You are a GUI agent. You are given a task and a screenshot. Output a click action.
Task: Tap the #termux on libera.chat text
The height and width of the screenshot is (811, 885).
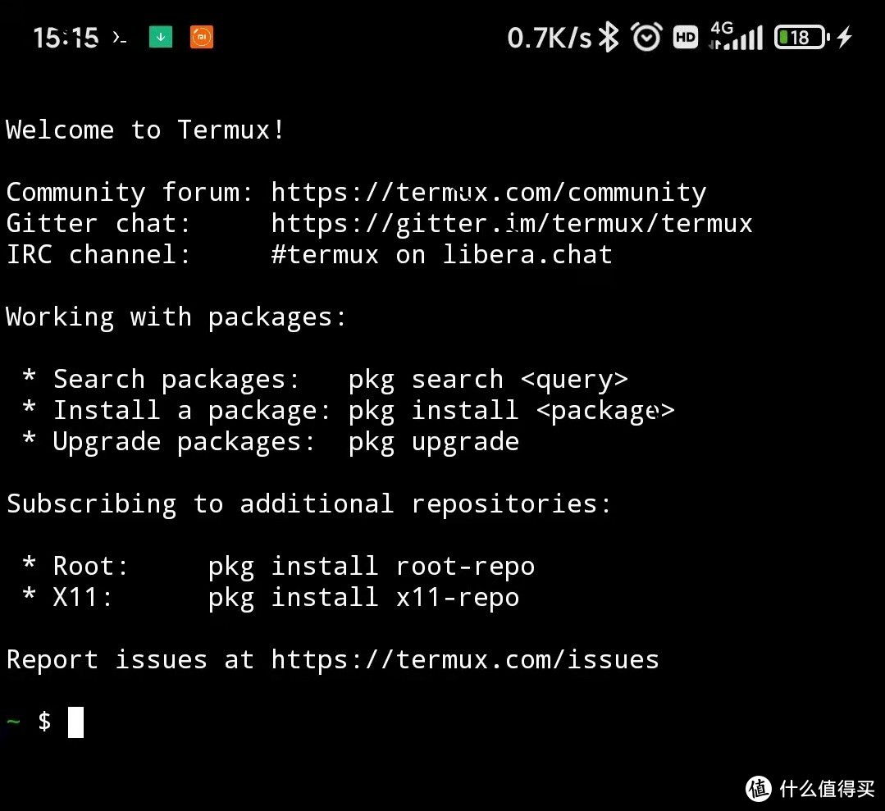(x=442, y=254)
